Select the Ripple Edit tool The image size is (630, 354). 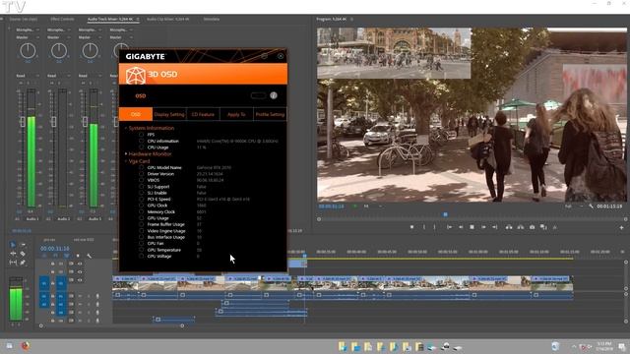13,254
